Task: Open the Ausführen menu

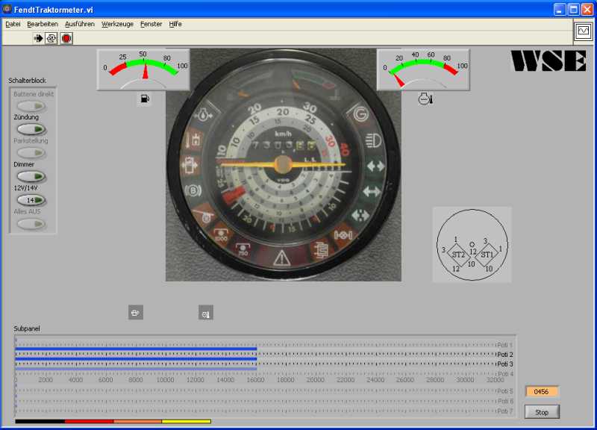Action: (x=80, y=24)
